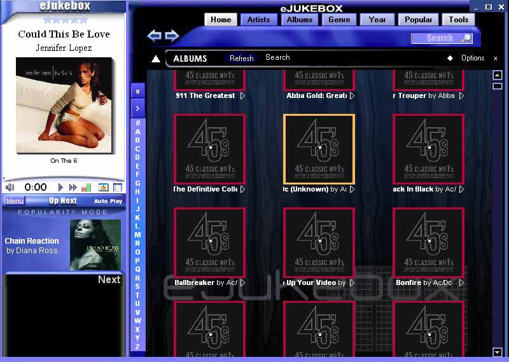The height and width of the screenshot is (362, 509).
Task: Click the album list scroll down arrow
Action: (x=498, y=352)
